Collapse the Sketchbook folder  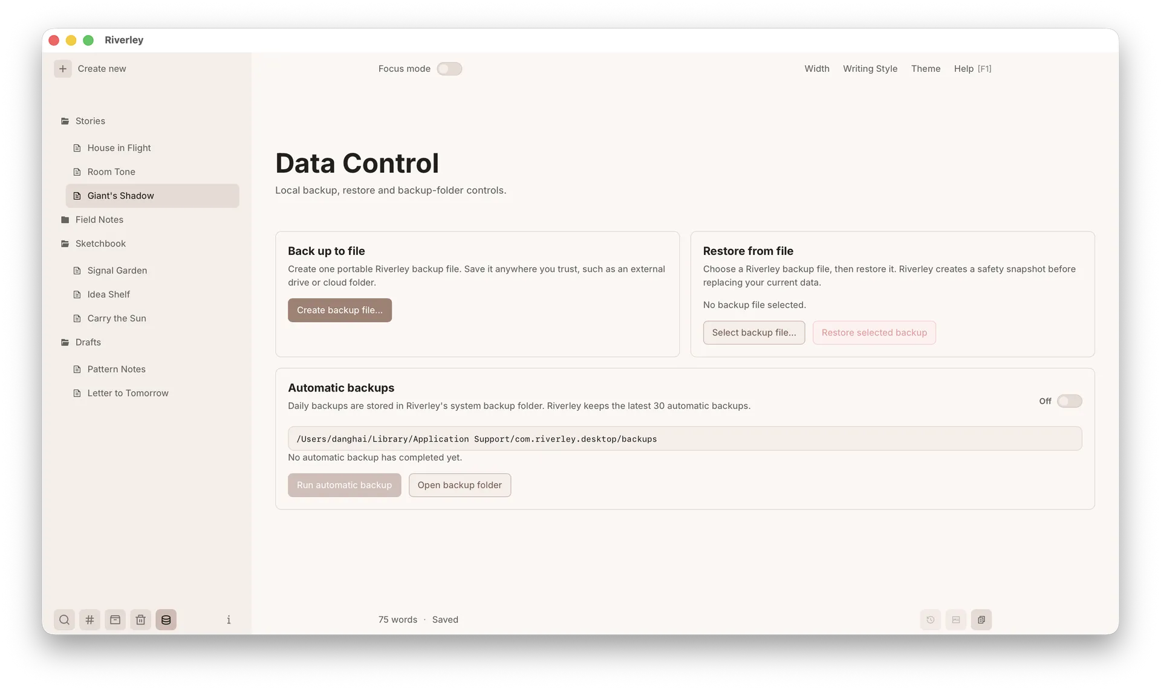click(65, 243)
